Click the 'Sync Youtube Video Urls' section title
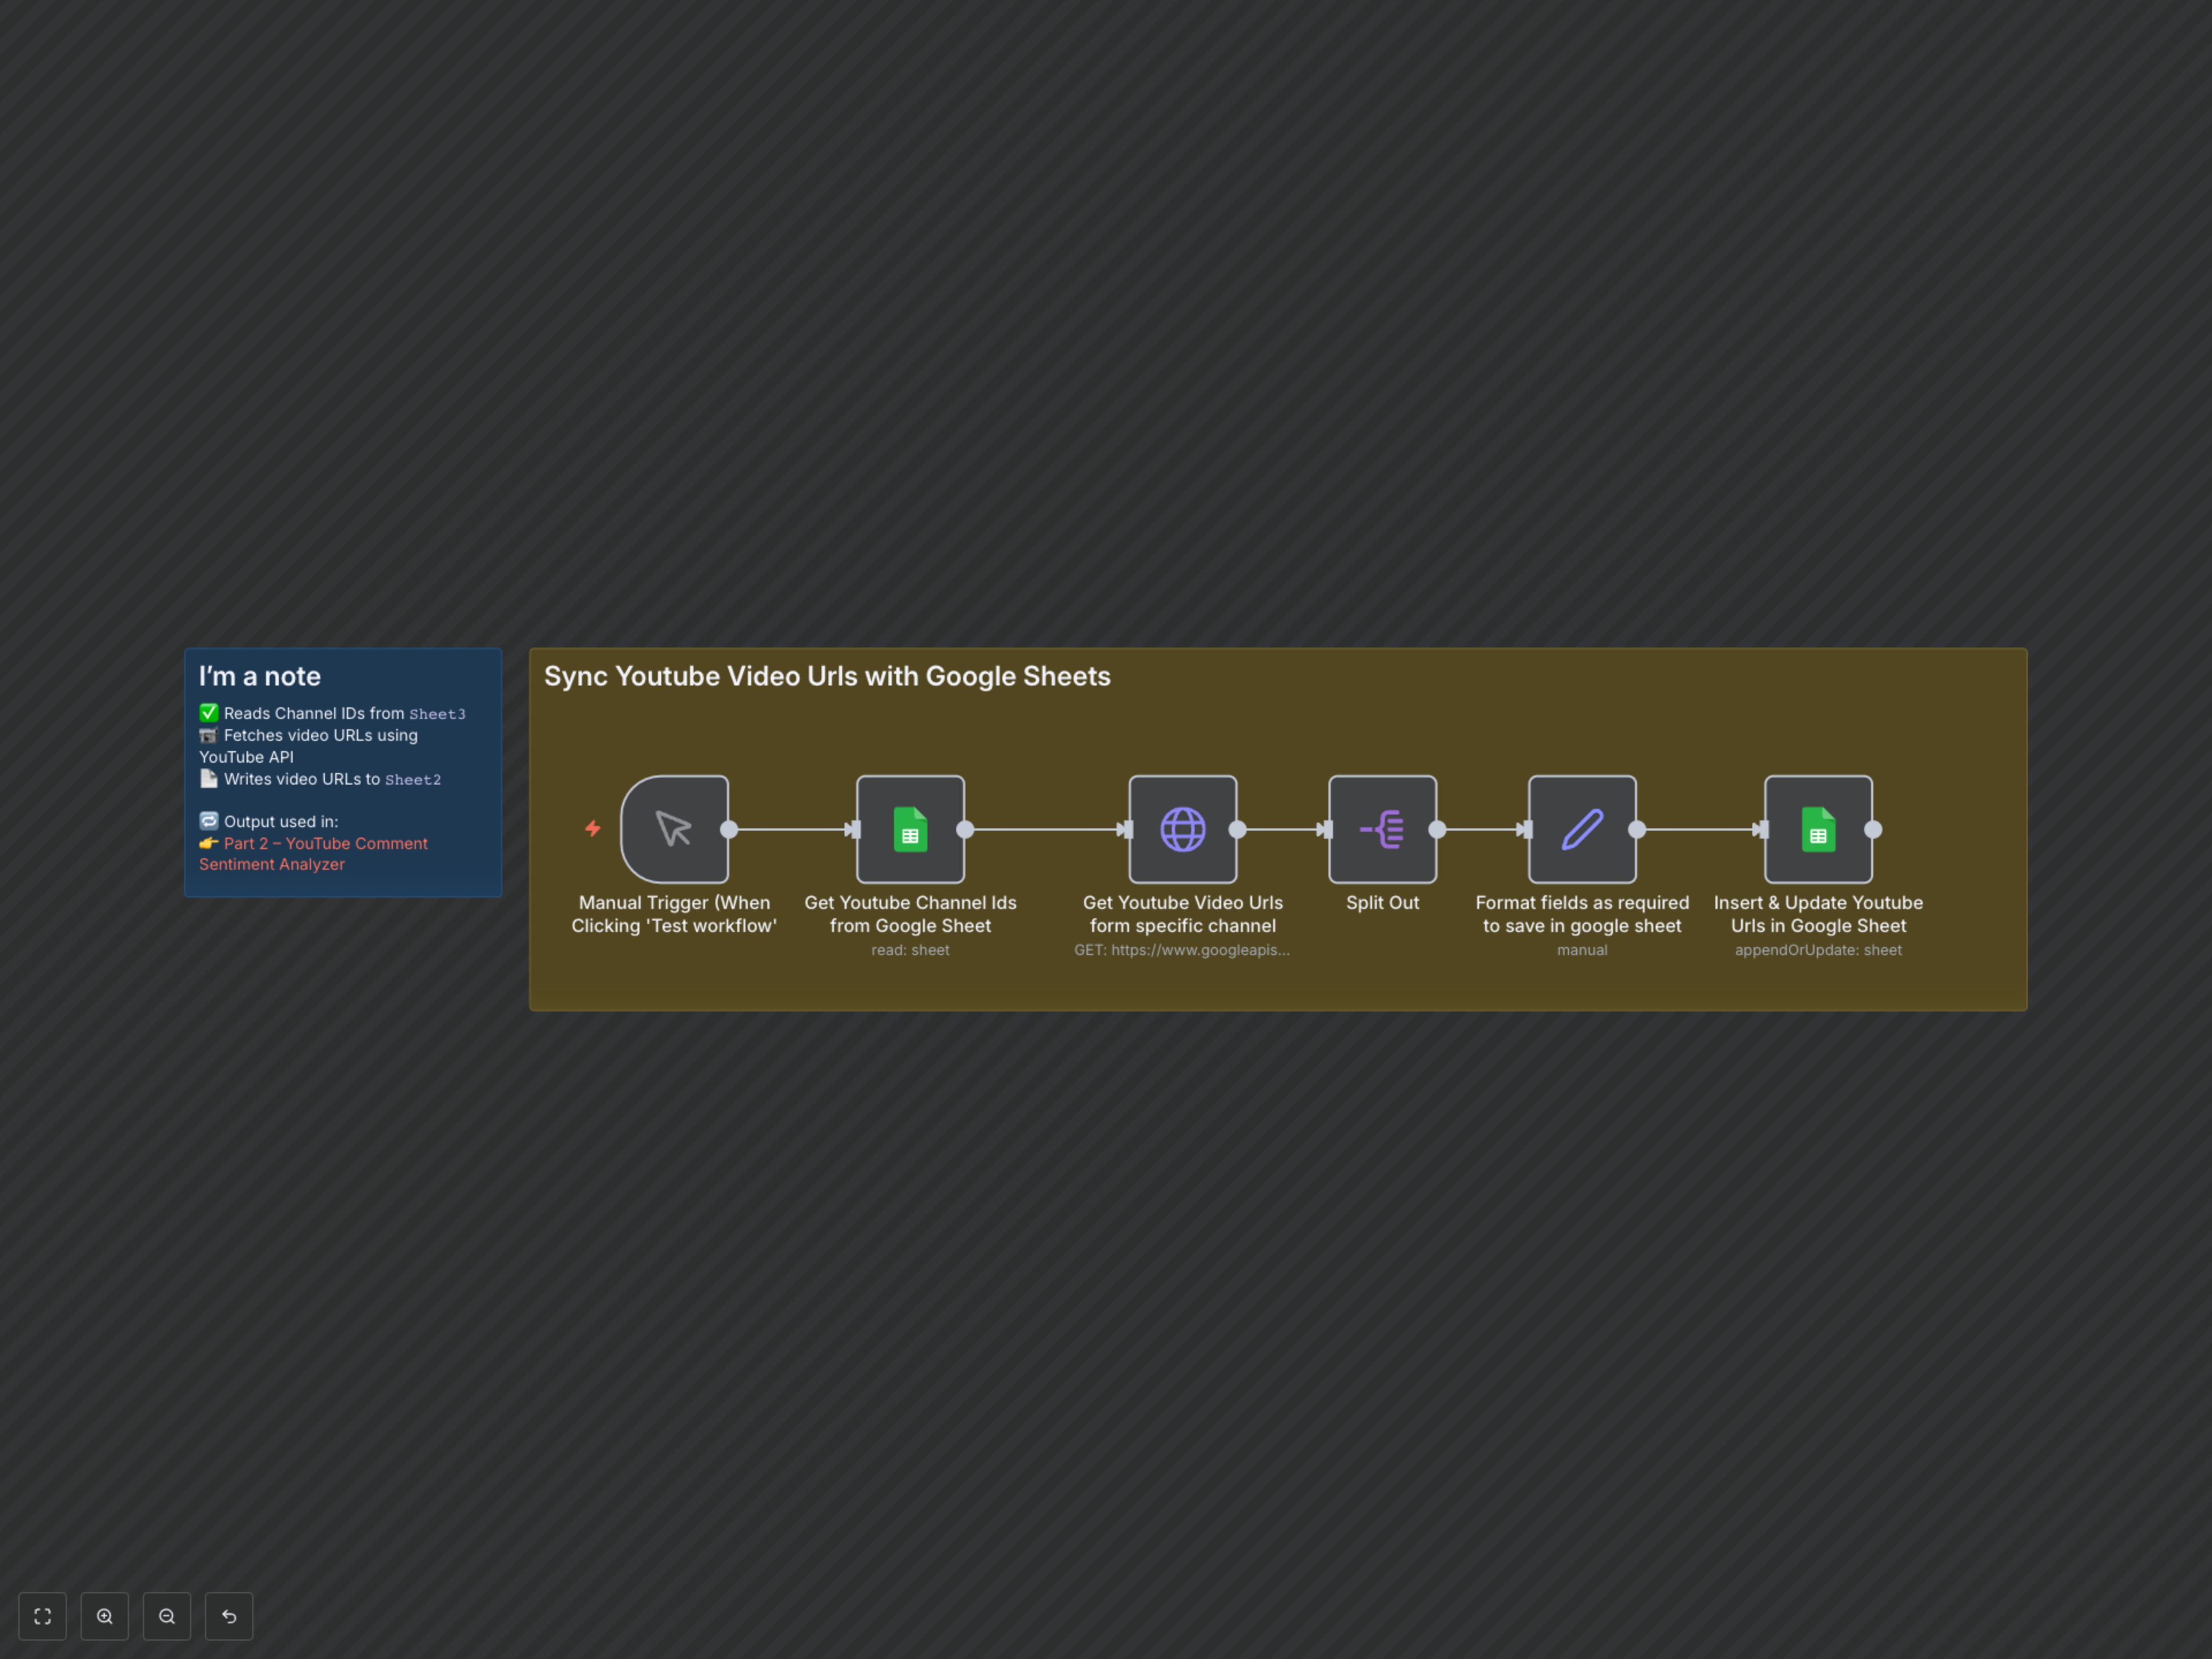The width and height of the screenshot is (2212, 1659). [827, 676]
